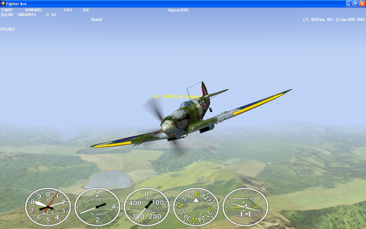This screenshot has height=229, width=366.
Task: Close the Fighter Ace window
Action: (362, 3)
